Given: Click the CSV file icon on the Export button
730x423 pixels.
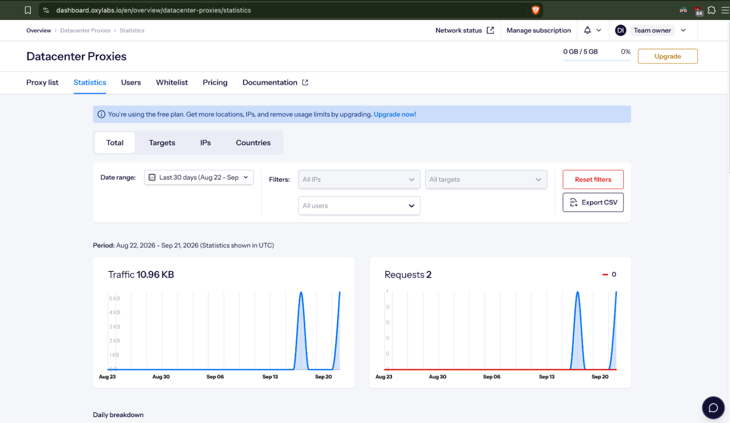Looking at the screenshot, I should 573,202.
